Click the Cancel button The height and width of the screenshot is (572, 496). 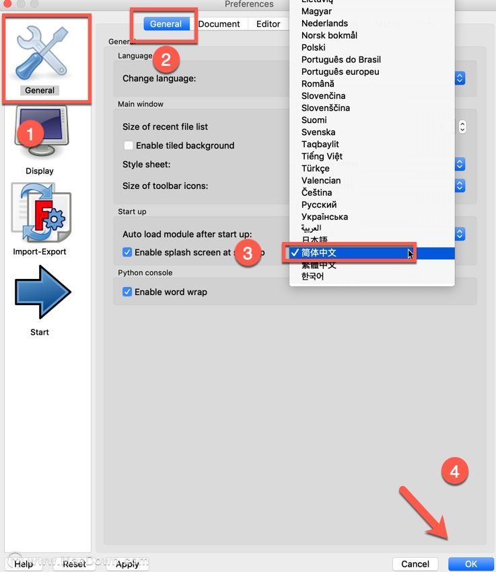pyautogui.click(x=415, y=564)
